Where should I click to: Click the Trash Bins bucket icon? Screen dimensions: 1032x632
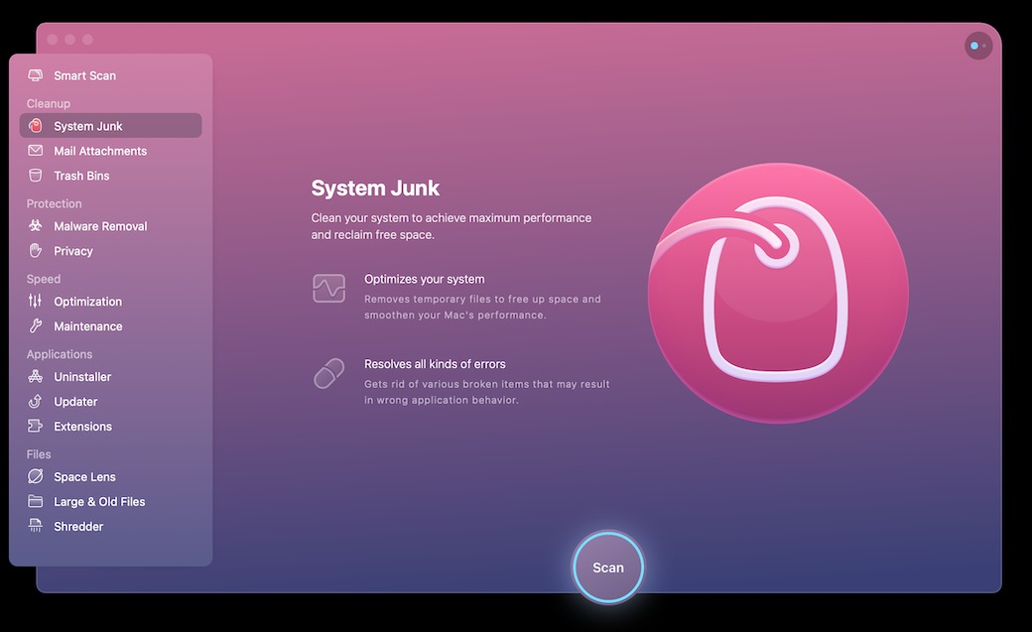36,176
